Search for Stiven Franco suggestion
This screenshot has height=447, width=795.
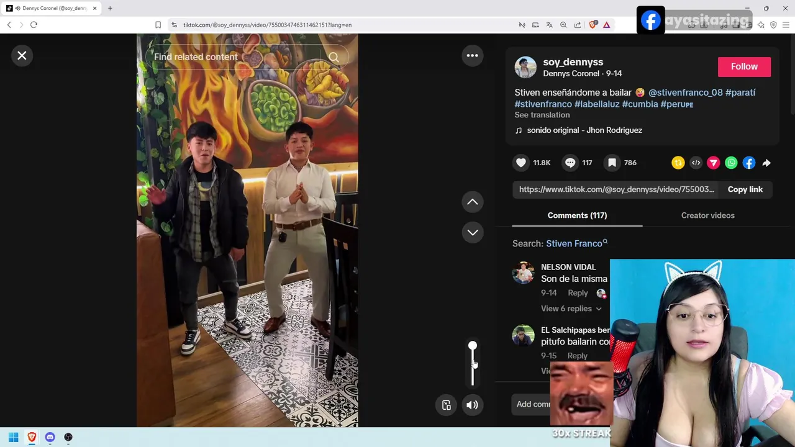point(576,243)
